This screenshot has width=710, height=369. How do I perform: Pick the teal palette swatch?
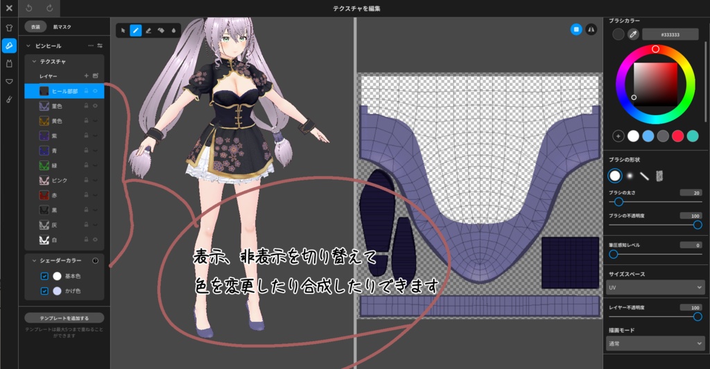693,136
